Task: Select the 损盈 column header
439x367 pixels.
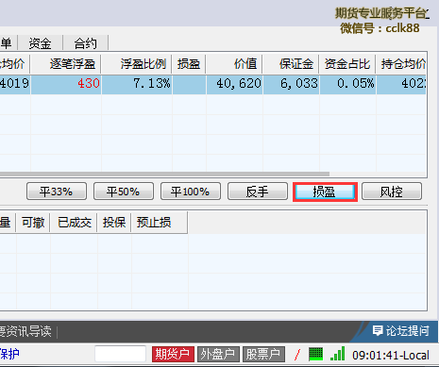Action: pyautogui.click(x=189, y=64)
